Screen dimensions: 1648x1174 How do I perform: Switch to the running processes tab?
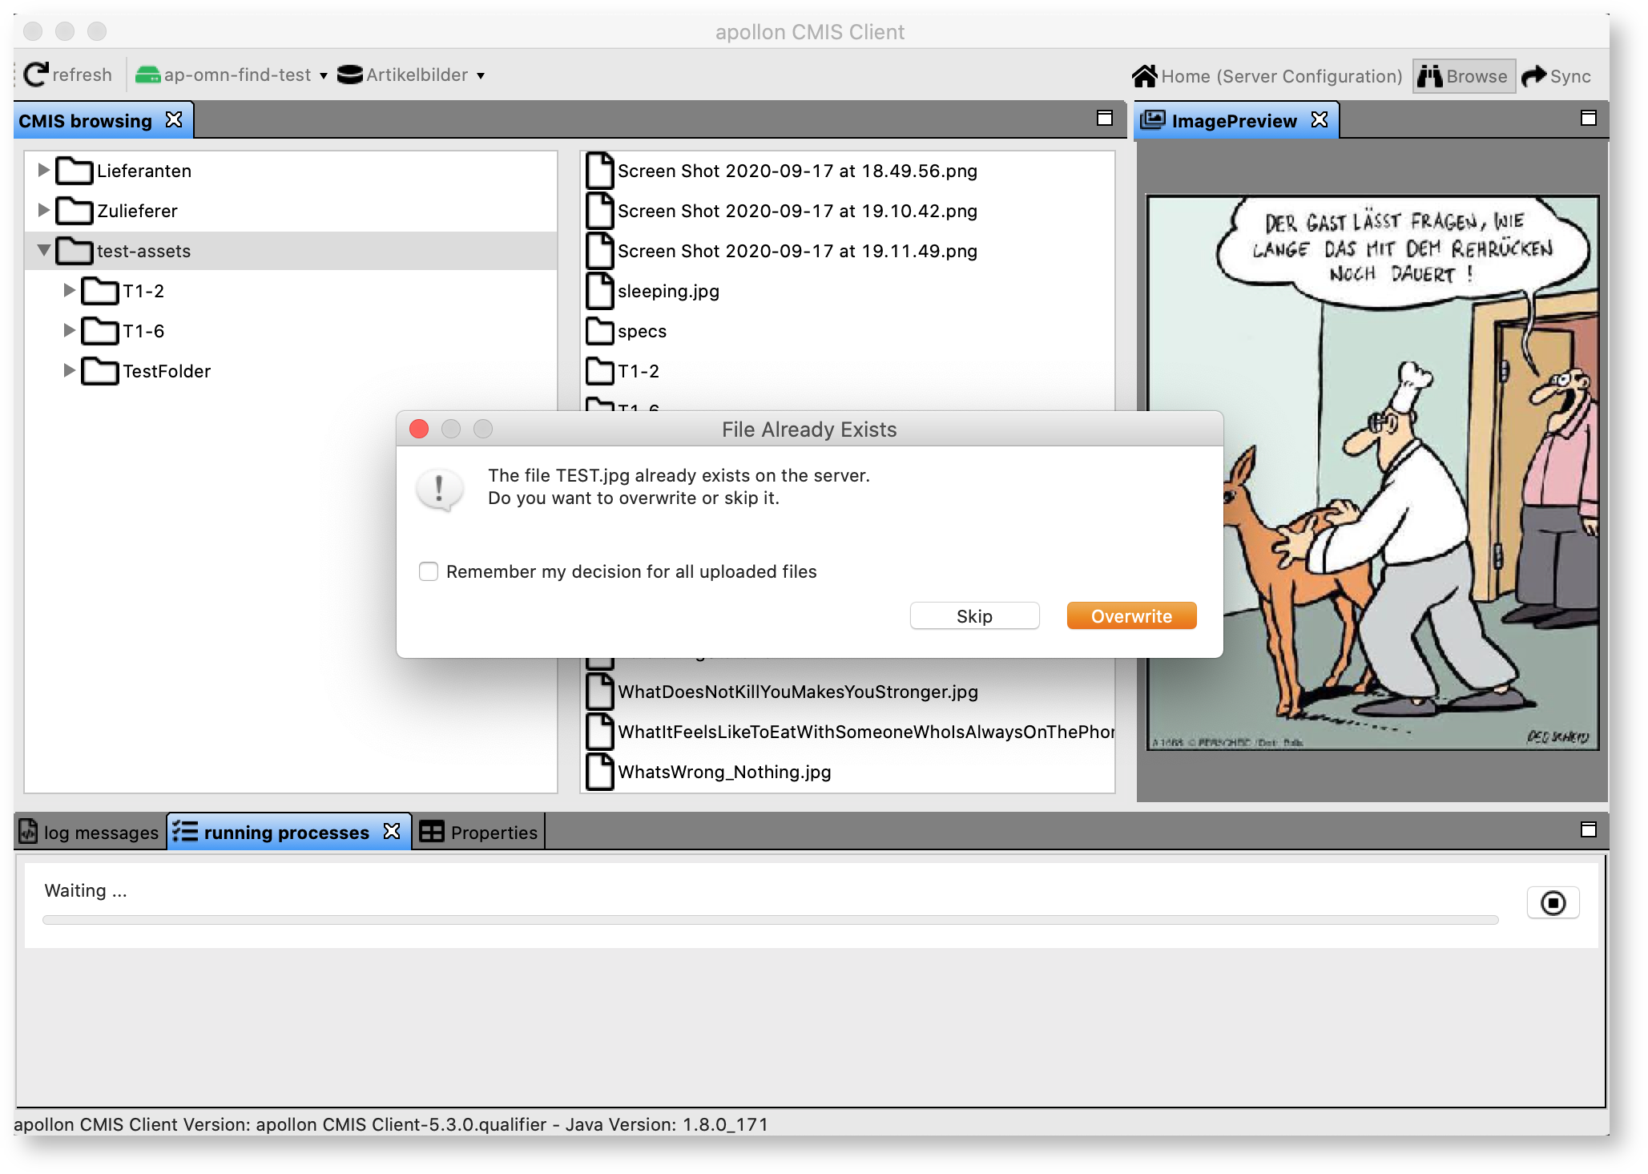pyautogui.click(x=288, y=832)
